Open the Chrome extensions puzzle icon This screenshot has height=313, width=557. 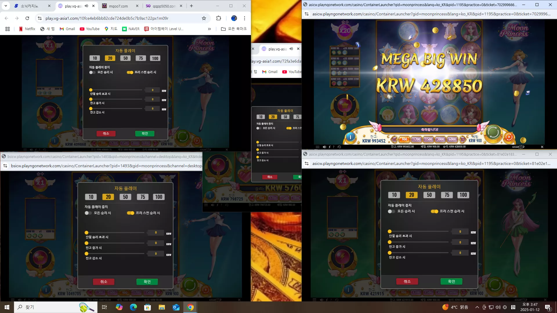point(219,18)
